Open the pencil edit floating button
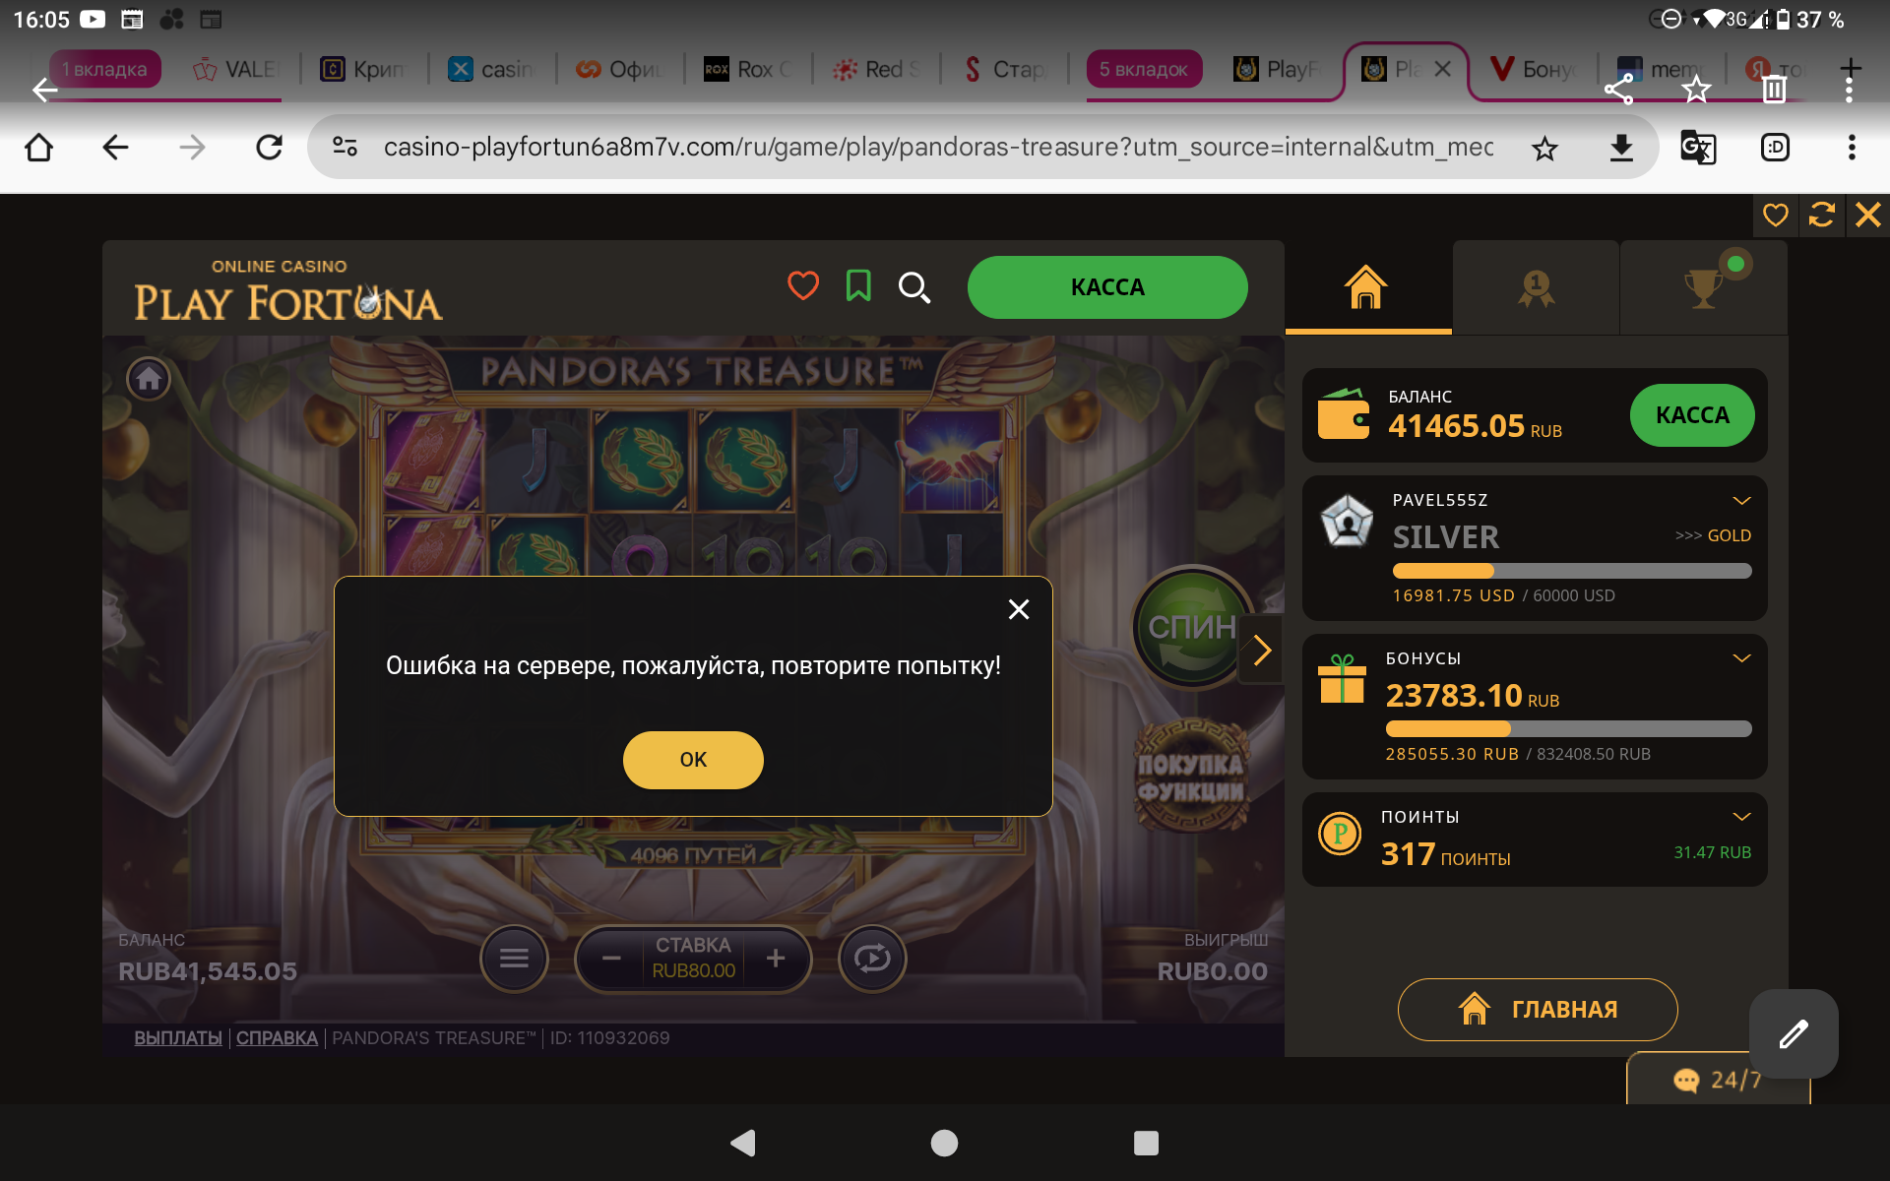The image size is (1890, 1181). [1794, 1033]
